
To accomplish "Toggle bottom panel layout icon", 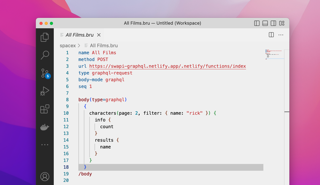I will point(265,23).
